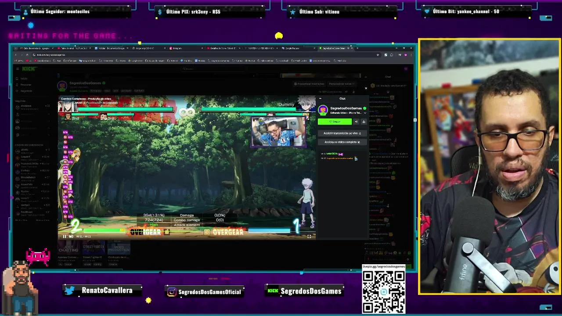The width and height of the screenshot is (562, 316).
Task: Close the clip overlay with the X
Action: coord(366,88)
